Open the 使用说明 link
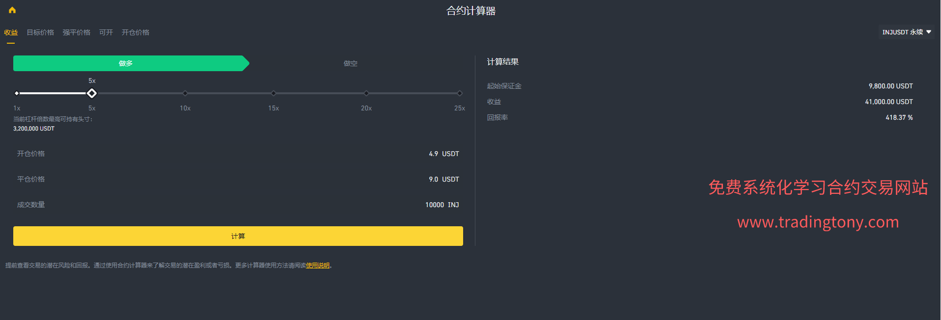Screen dimensions: 941x320 pyautogui.click(x=318, y=266)
